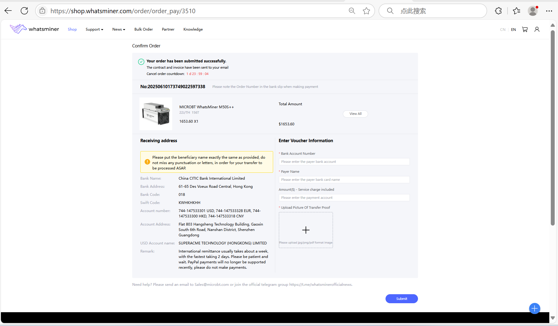This screenshot has width=558, height=326.
Task: Click the scrollbar up arrow
Action: [553, 25]
